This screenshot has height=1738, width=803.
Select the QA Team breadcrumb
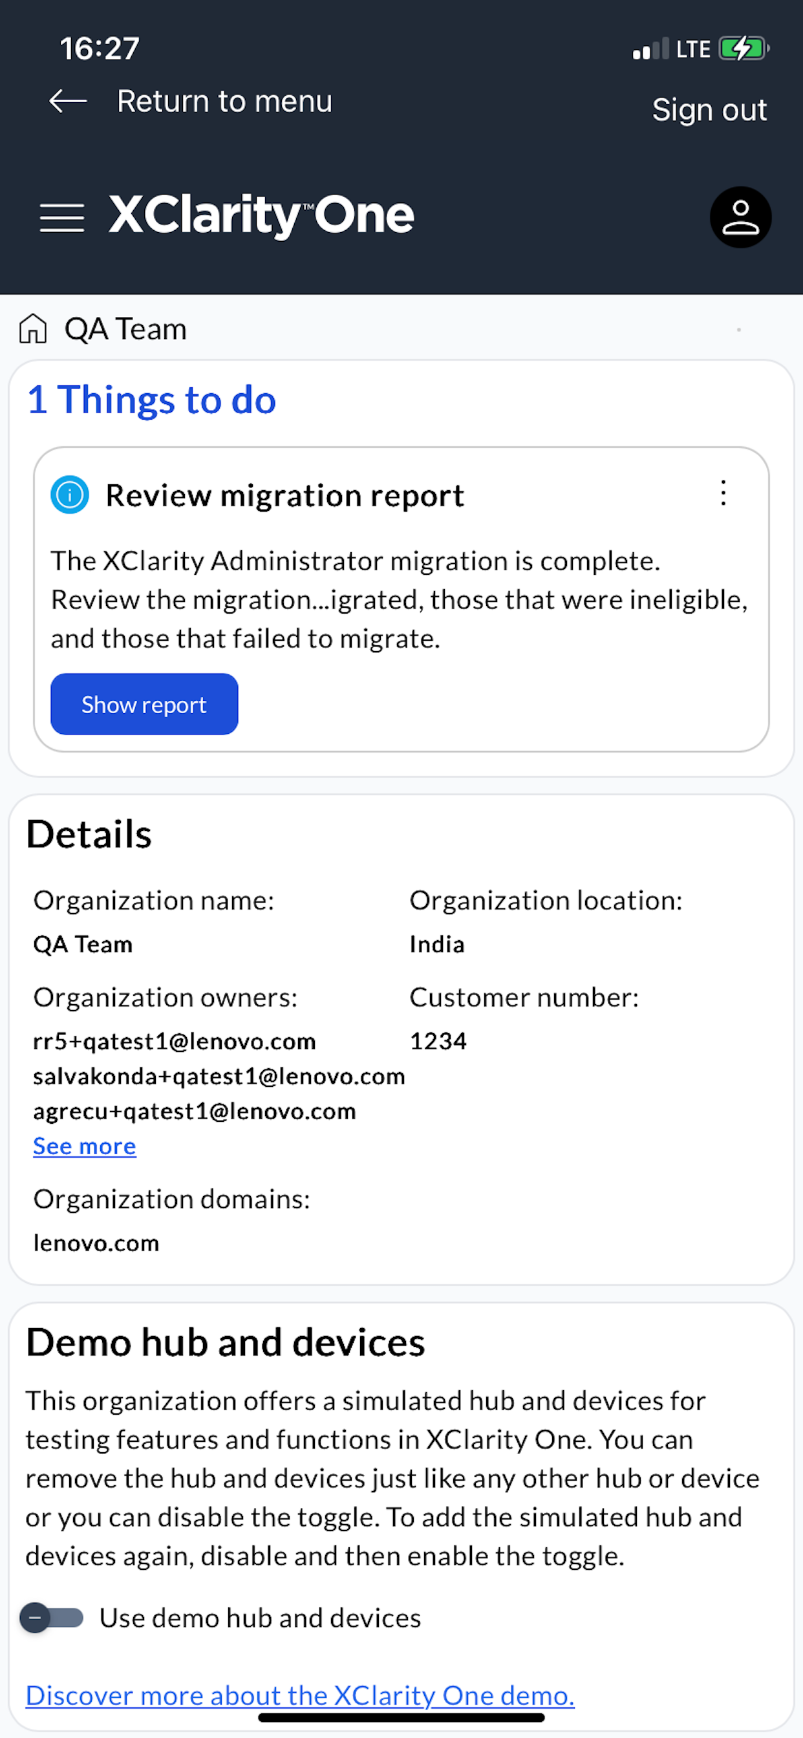tap(125, 329)
